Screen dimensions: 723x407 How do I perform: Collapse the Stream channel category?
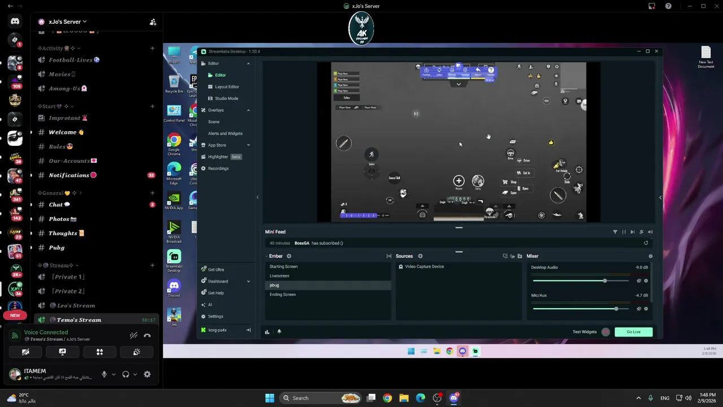click(58, 265)
